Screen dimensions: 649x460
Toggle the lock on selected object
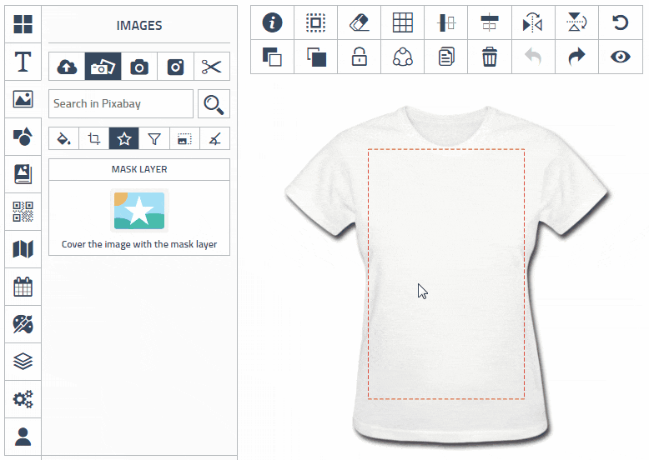click(359, 57)
